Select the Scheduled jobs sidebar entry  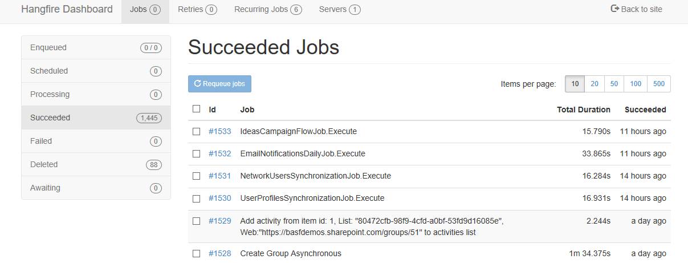coord(96,71)
